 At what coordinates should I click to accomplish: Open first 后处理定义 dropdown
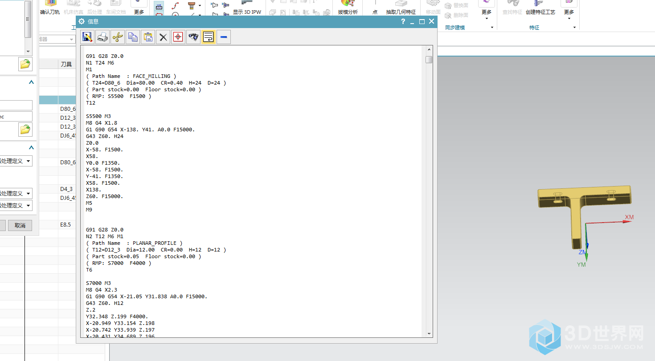click(16, 161)
